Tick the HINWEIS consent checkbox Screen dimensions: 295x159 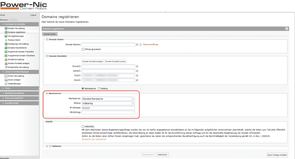83,127
